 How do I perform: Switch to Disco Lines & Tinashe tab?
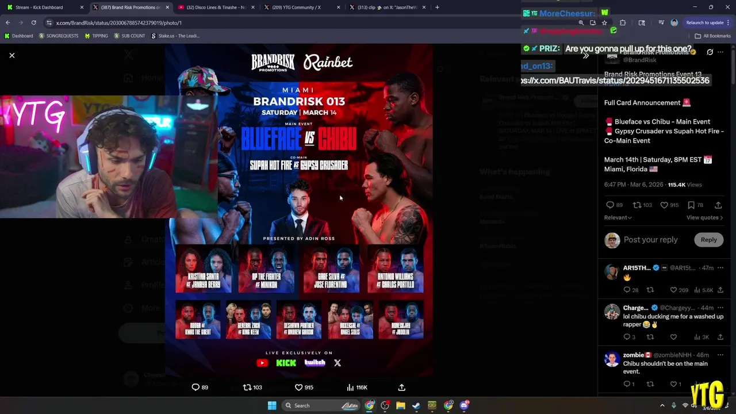[x=216, y=7]
